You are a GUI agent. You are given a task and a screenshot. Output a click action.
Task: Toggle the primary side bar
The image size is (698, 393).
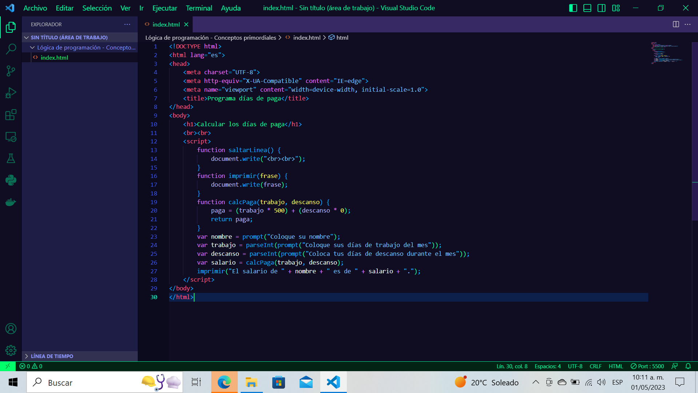[573, 8]
